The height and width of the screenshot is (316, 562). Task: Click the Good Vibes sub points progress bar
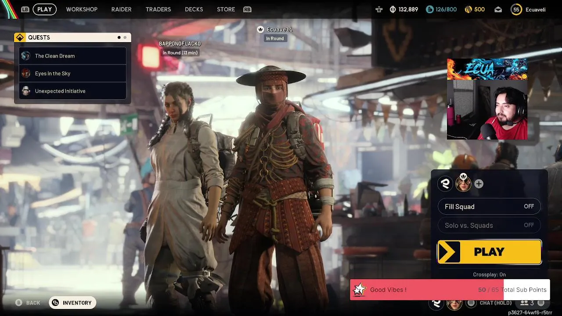[450, 290]
